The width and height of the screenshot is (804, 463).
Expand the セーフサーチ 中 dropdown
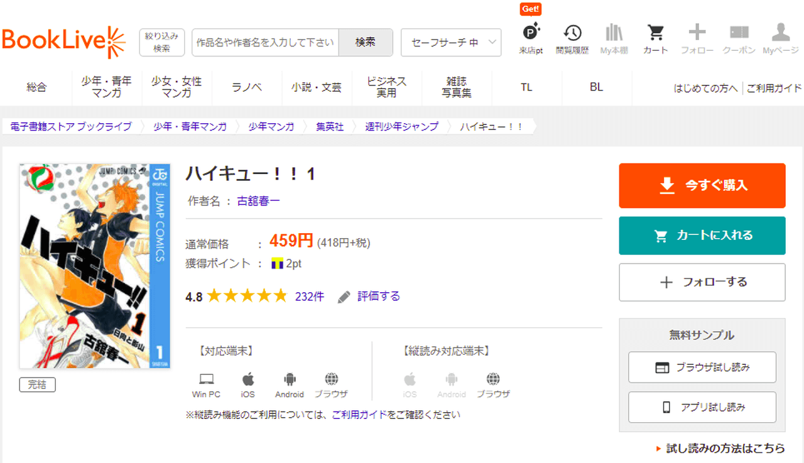click(450, 43)
